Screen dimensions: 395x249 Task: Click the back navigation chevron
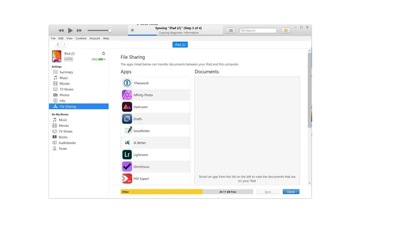point(57,44)
